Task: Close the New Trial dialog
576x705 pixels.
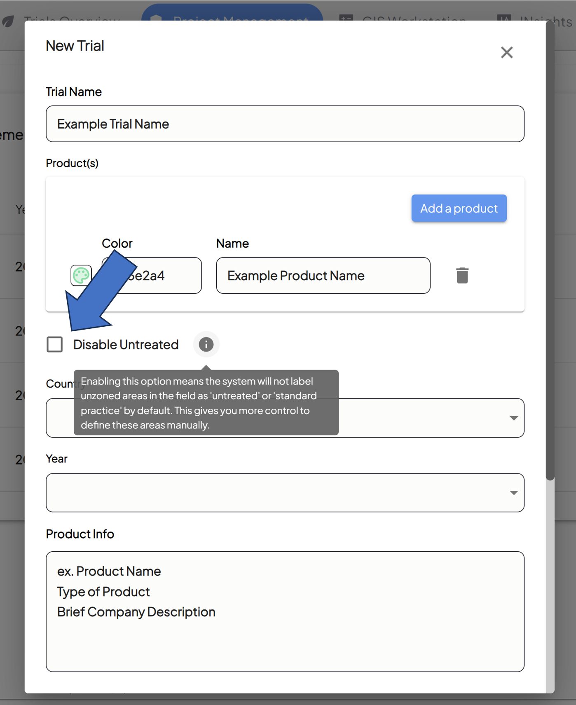Action: click(506, 52)
